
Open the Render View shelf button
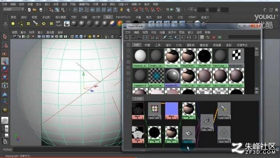coord(66,24)
